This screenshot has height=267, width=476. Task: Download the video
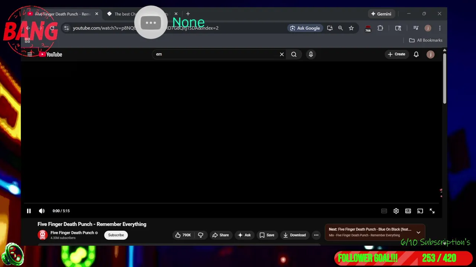tap(294, 235)
